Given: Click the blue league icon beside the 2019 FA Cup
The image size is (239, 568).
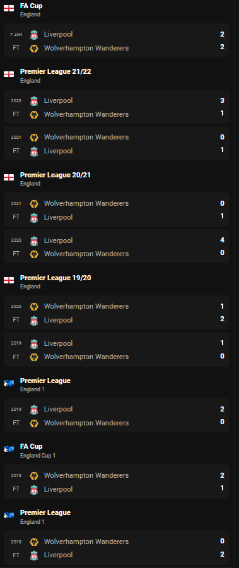Looking at the screenshot, I should pos(9,449).
